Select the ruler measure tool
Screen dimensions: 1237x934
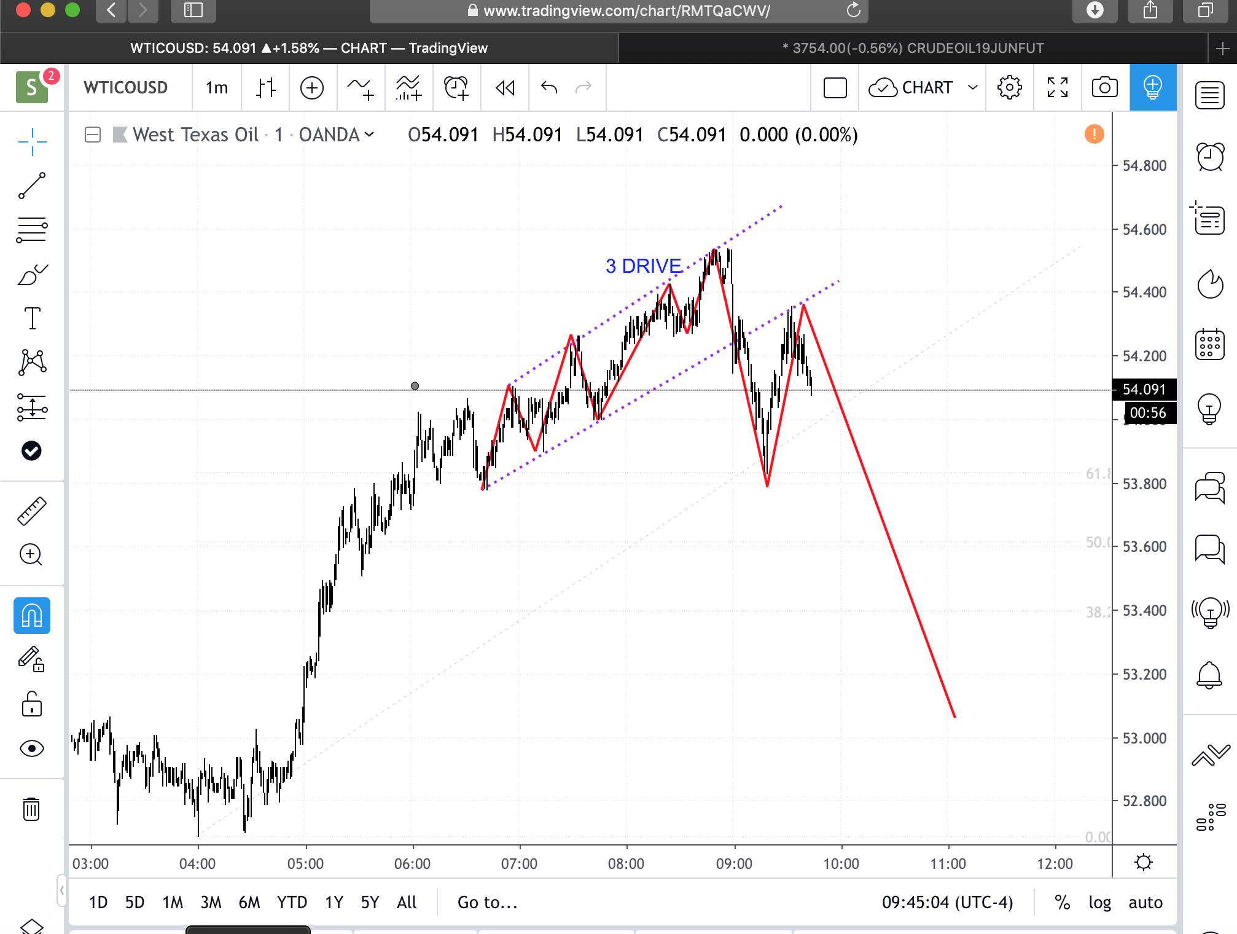(x=32, y=511)
